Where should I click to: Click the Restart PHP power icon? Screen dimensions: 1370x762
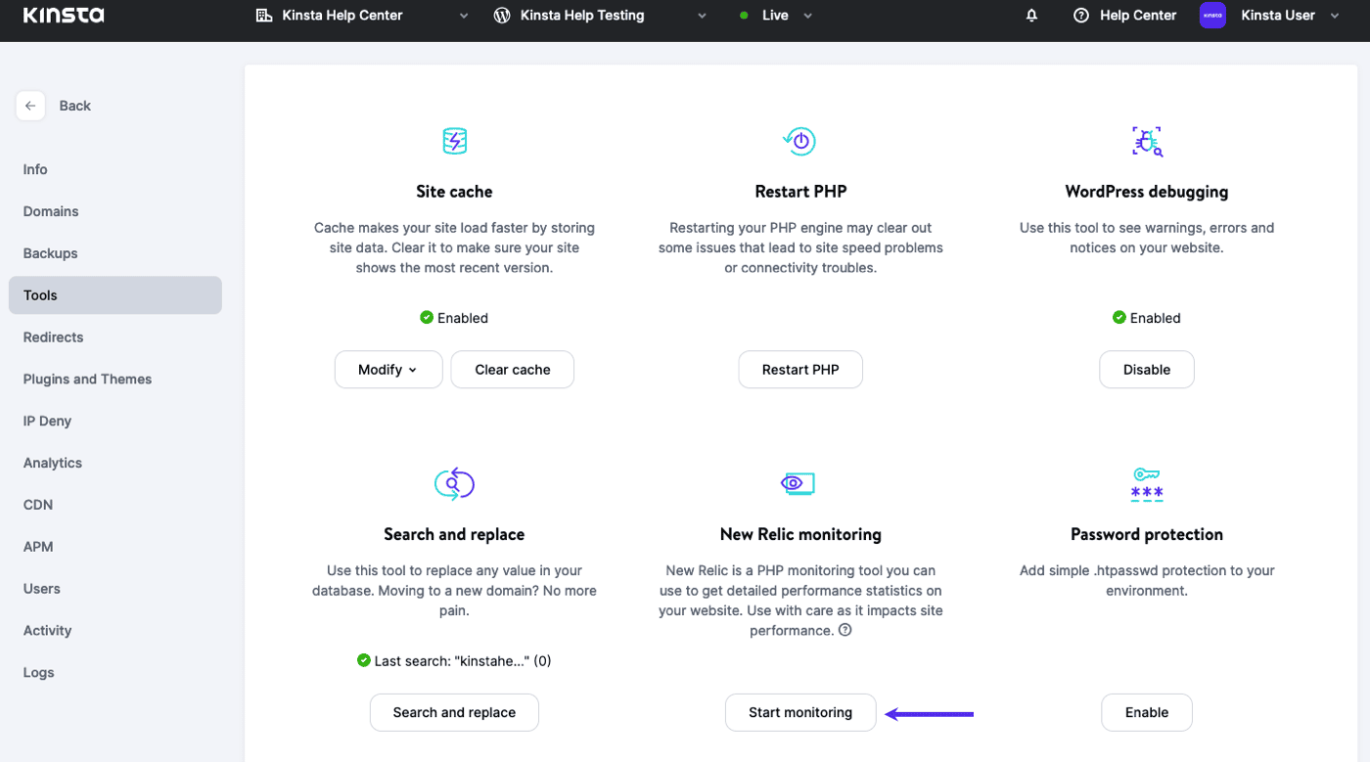click(x=799, y=141)
